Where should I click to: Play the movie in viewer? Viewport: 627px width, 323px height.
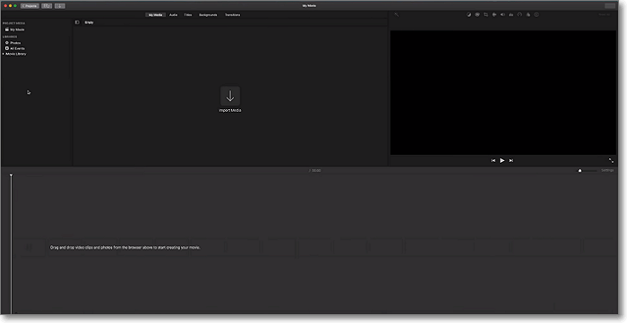pyautogui.click(x=502, y=160)
